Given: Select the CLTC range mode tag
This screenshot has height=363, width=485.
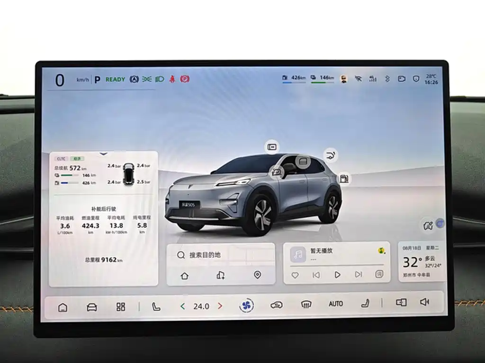Looking at the screenshot, I should click(x=61, y=159).
